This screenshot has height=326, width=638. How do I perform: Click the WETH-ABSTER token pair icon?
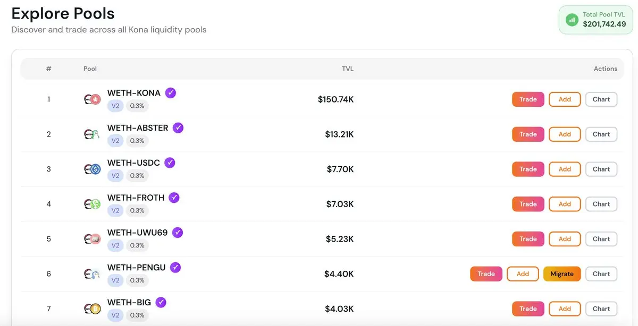(x=93, y=134)
